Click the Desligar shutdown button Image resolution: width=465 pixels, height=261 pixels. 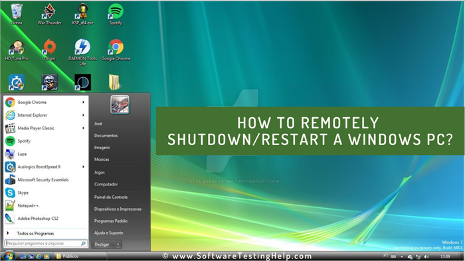click(103, 244)
